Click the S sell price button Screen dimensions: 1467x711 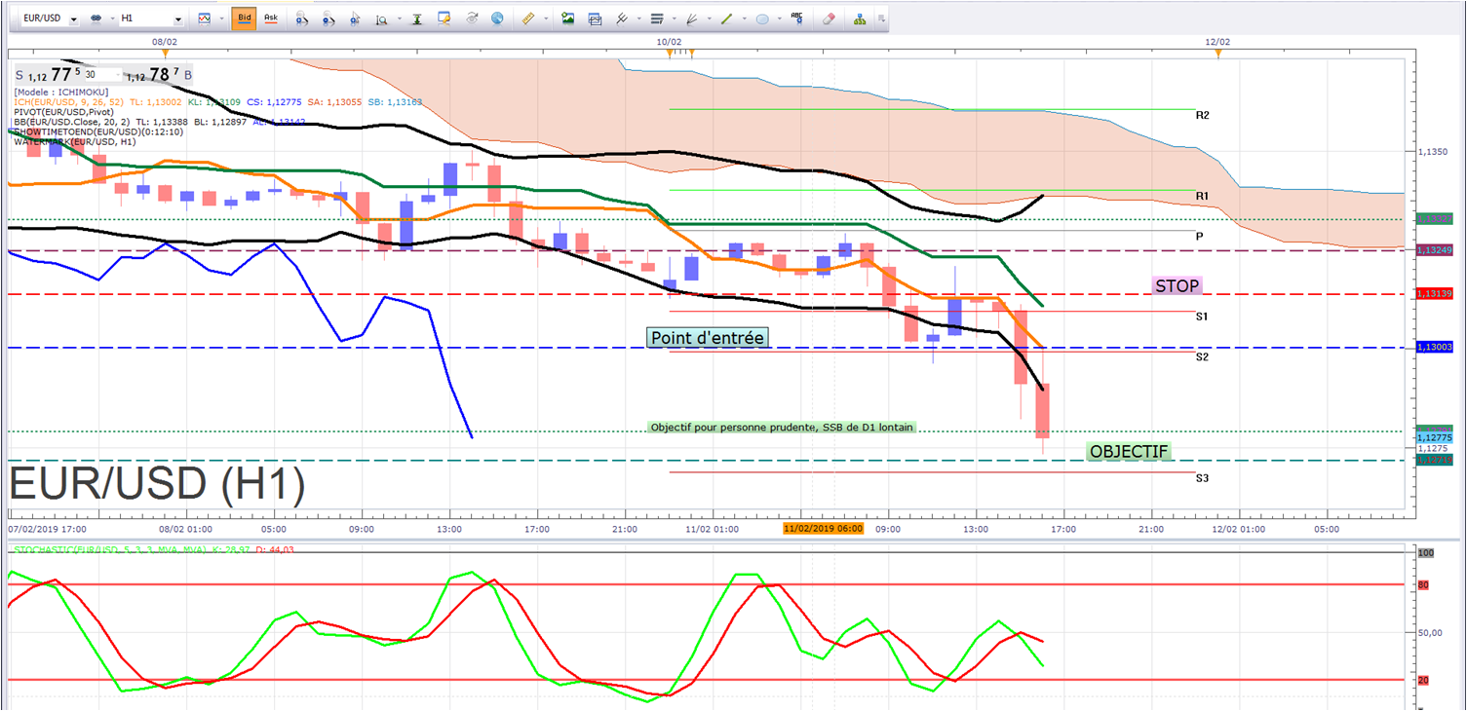point(19,75)
